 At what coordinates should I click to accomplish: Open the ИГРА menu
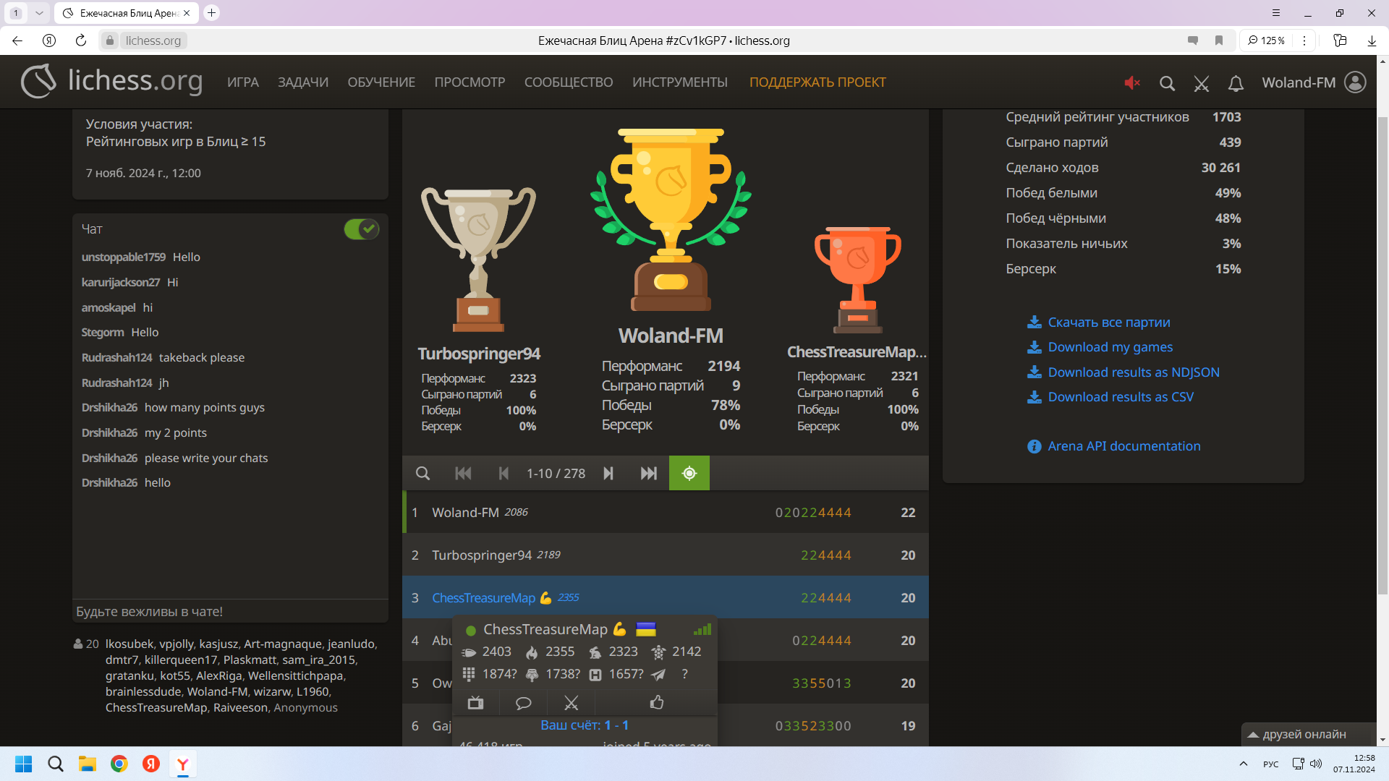tap(243, 82)
